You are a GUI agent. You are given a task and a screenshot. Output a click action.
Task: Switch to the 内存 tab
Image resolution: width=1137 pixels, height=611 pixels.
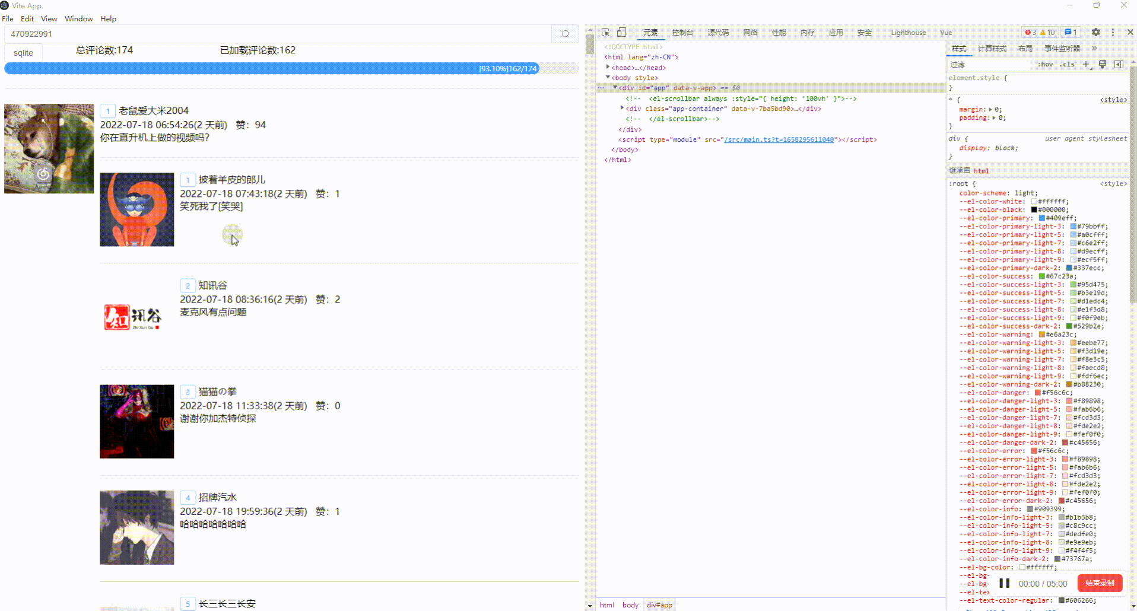pyautogui.click(x=807, y=33)
